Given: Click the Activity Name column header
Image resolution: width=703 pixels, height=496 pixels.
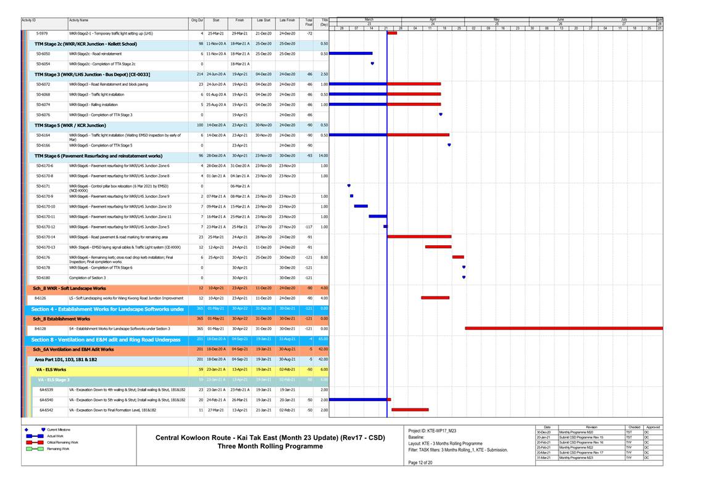Looking at the screenshot, I should click(x=78, y=20).
